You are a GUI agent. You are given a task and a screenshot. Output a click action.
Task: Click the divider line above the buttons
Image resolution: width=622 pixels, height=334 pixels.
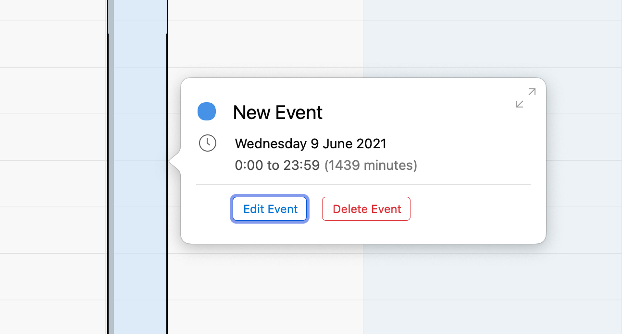pos(363,184)
